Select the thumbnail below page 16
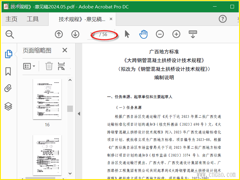The height and width of the screenshot is (180, 240). pyautogui.click(x=47, y=155)
